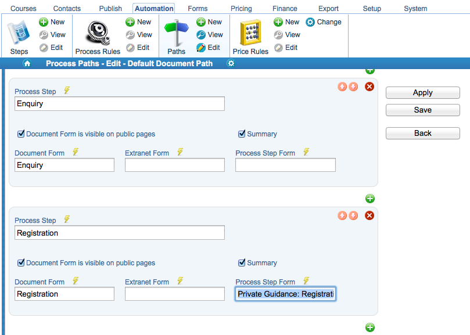View Price Rules list

point(287,35)
